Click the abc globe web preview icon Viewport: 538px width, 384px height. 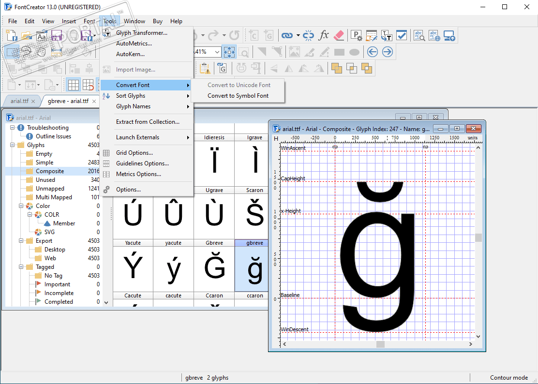tap(434, 35)
